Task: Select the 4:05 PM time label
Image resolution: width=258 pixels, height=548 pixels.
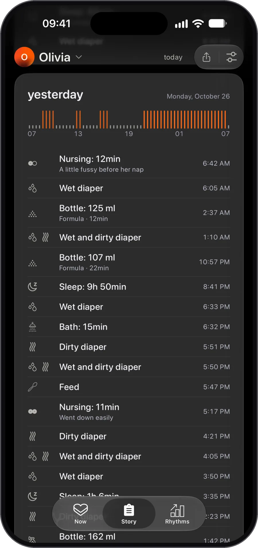Action: (216, 456)
